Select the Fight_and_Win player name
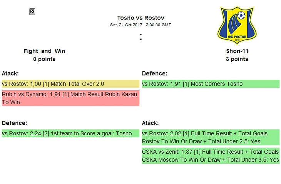Image resolution: width=281 pixels, height=184 pixels. pos(44,51)
